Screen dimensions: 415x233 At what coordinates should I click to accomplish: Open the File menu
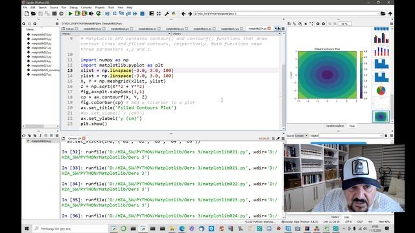tap(25, 7)
